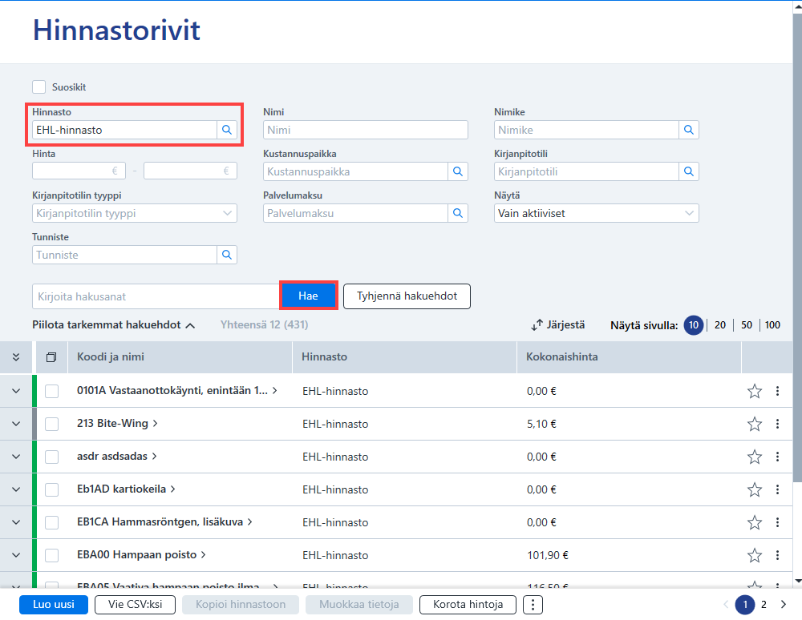Click the Hinta minimum price field

[79, 171]
